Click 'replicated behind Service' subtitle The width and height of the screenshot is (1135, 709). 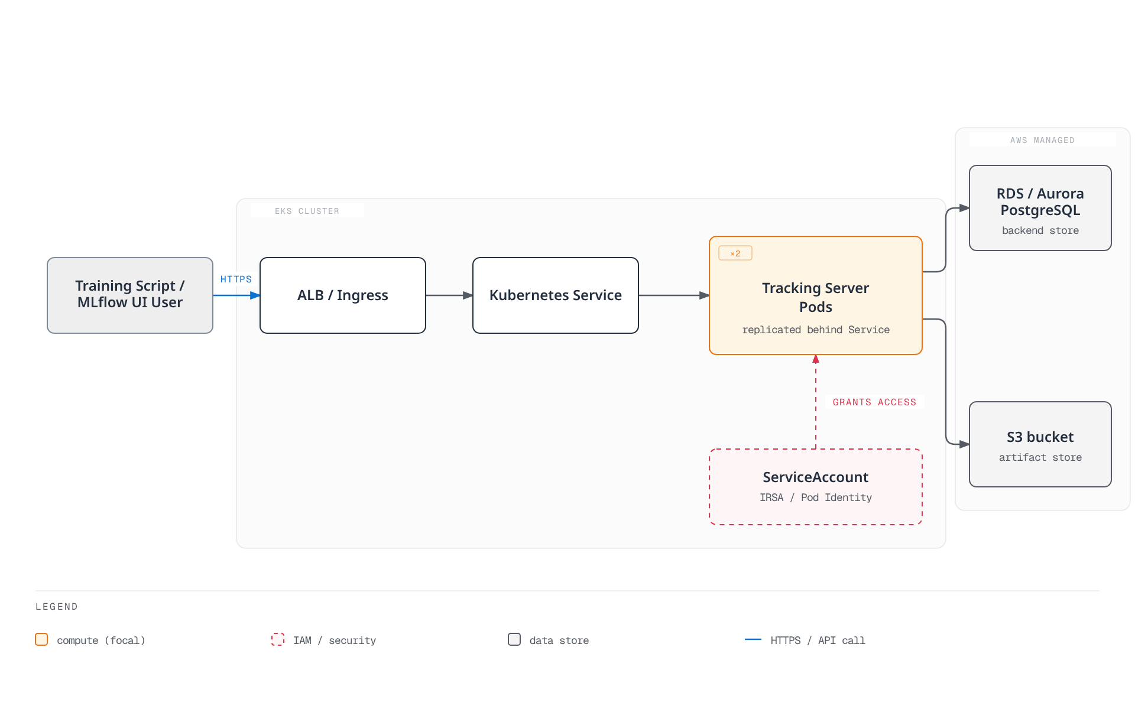(x=816, y=330)
